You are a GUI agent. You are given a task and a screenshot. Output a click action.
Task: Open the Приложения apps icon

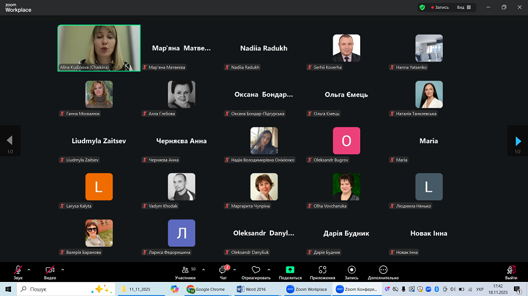pos(322,270)
